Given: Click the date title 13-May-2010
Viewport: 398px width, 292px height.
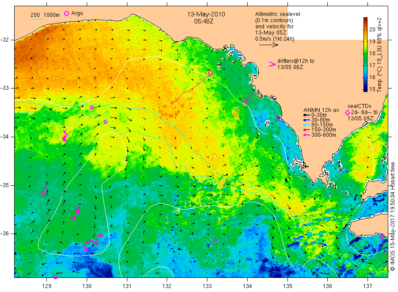Looking at the screenshot, I should point(206,15).
